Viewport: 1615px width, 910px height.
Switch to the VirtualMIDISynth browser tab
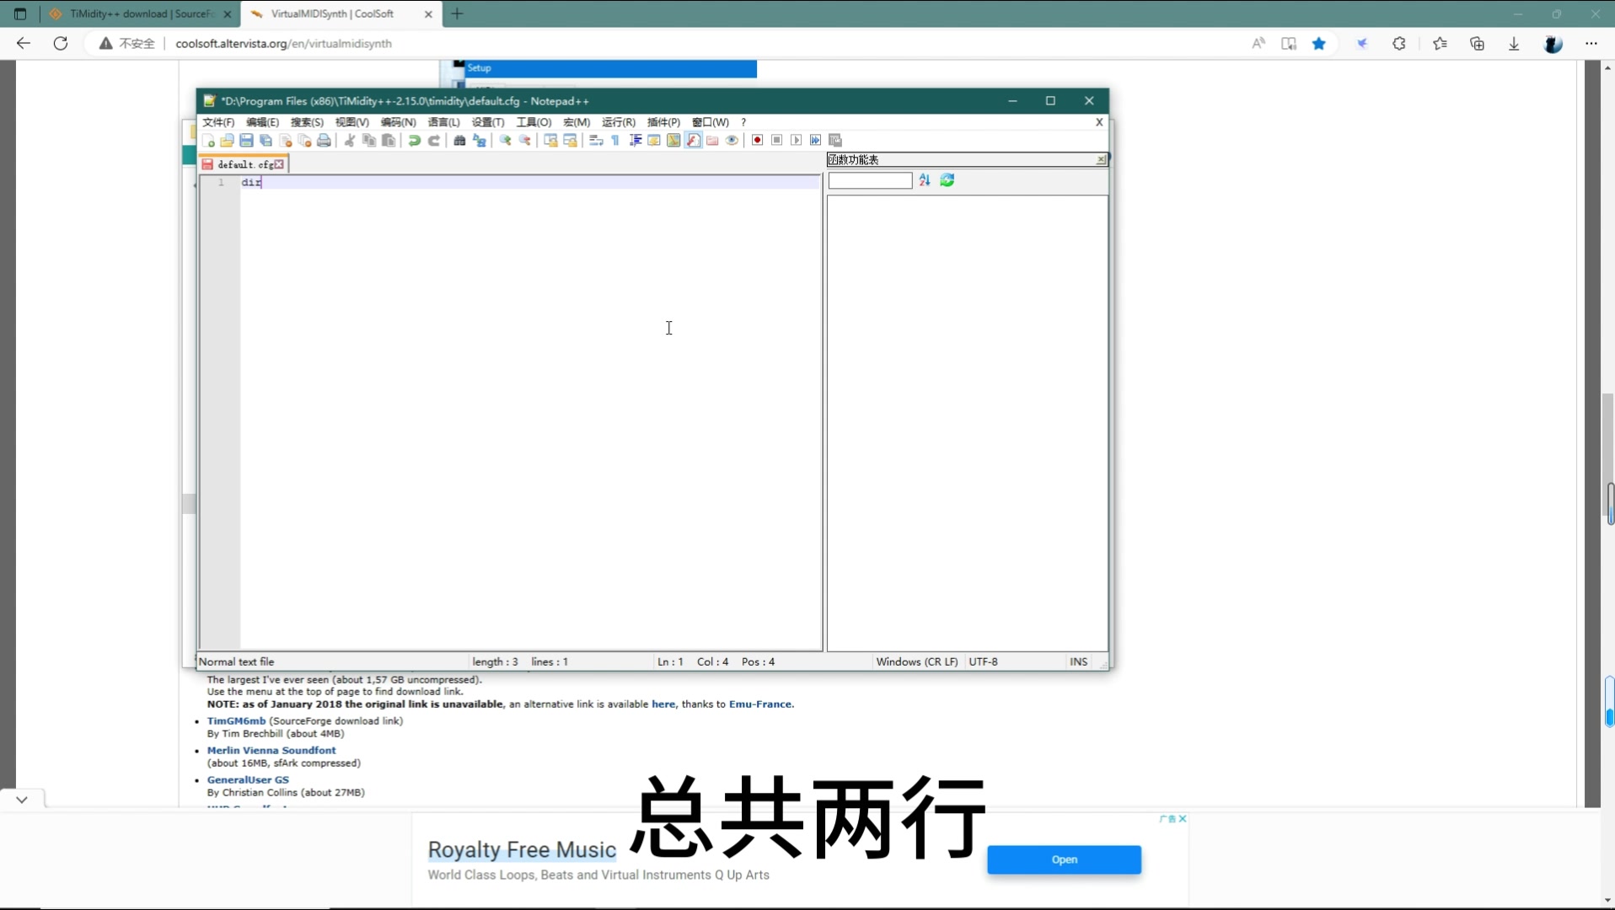[x=332, y=13]
